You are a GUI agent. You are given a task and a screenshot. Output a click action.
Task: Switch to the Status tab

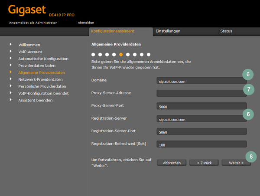point(226,31)
